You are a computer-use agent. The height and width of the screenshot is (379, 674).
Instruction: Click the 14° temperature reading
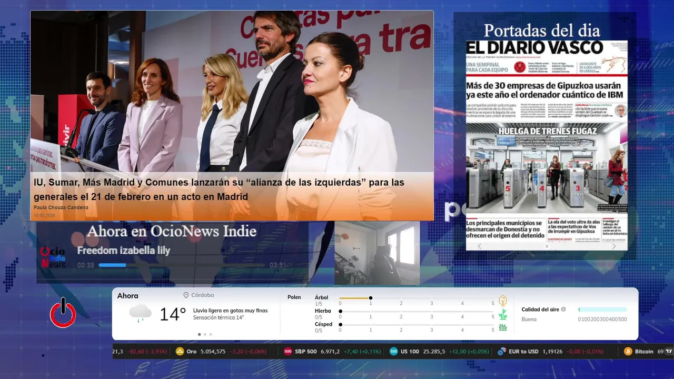coord(173,314)
